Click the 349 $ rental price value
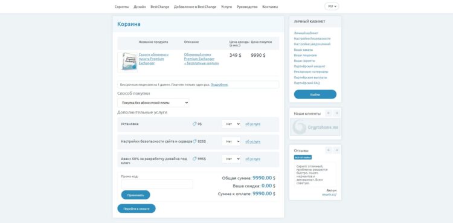 tap(235, 55)
